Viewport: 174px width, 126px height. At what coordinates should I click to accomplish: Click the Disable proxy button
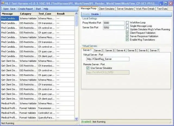pos(95,14)
